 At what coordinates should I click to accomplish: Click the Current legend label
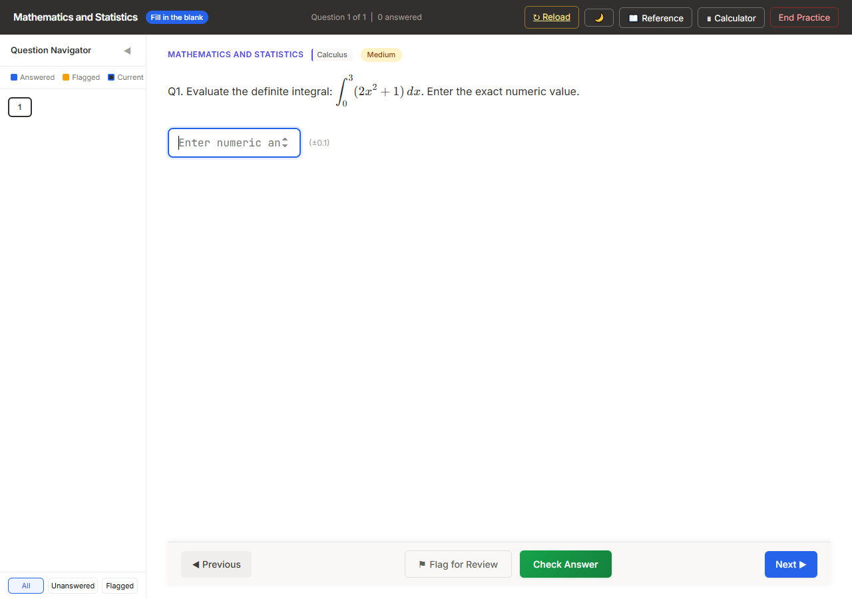click(130, 77)
